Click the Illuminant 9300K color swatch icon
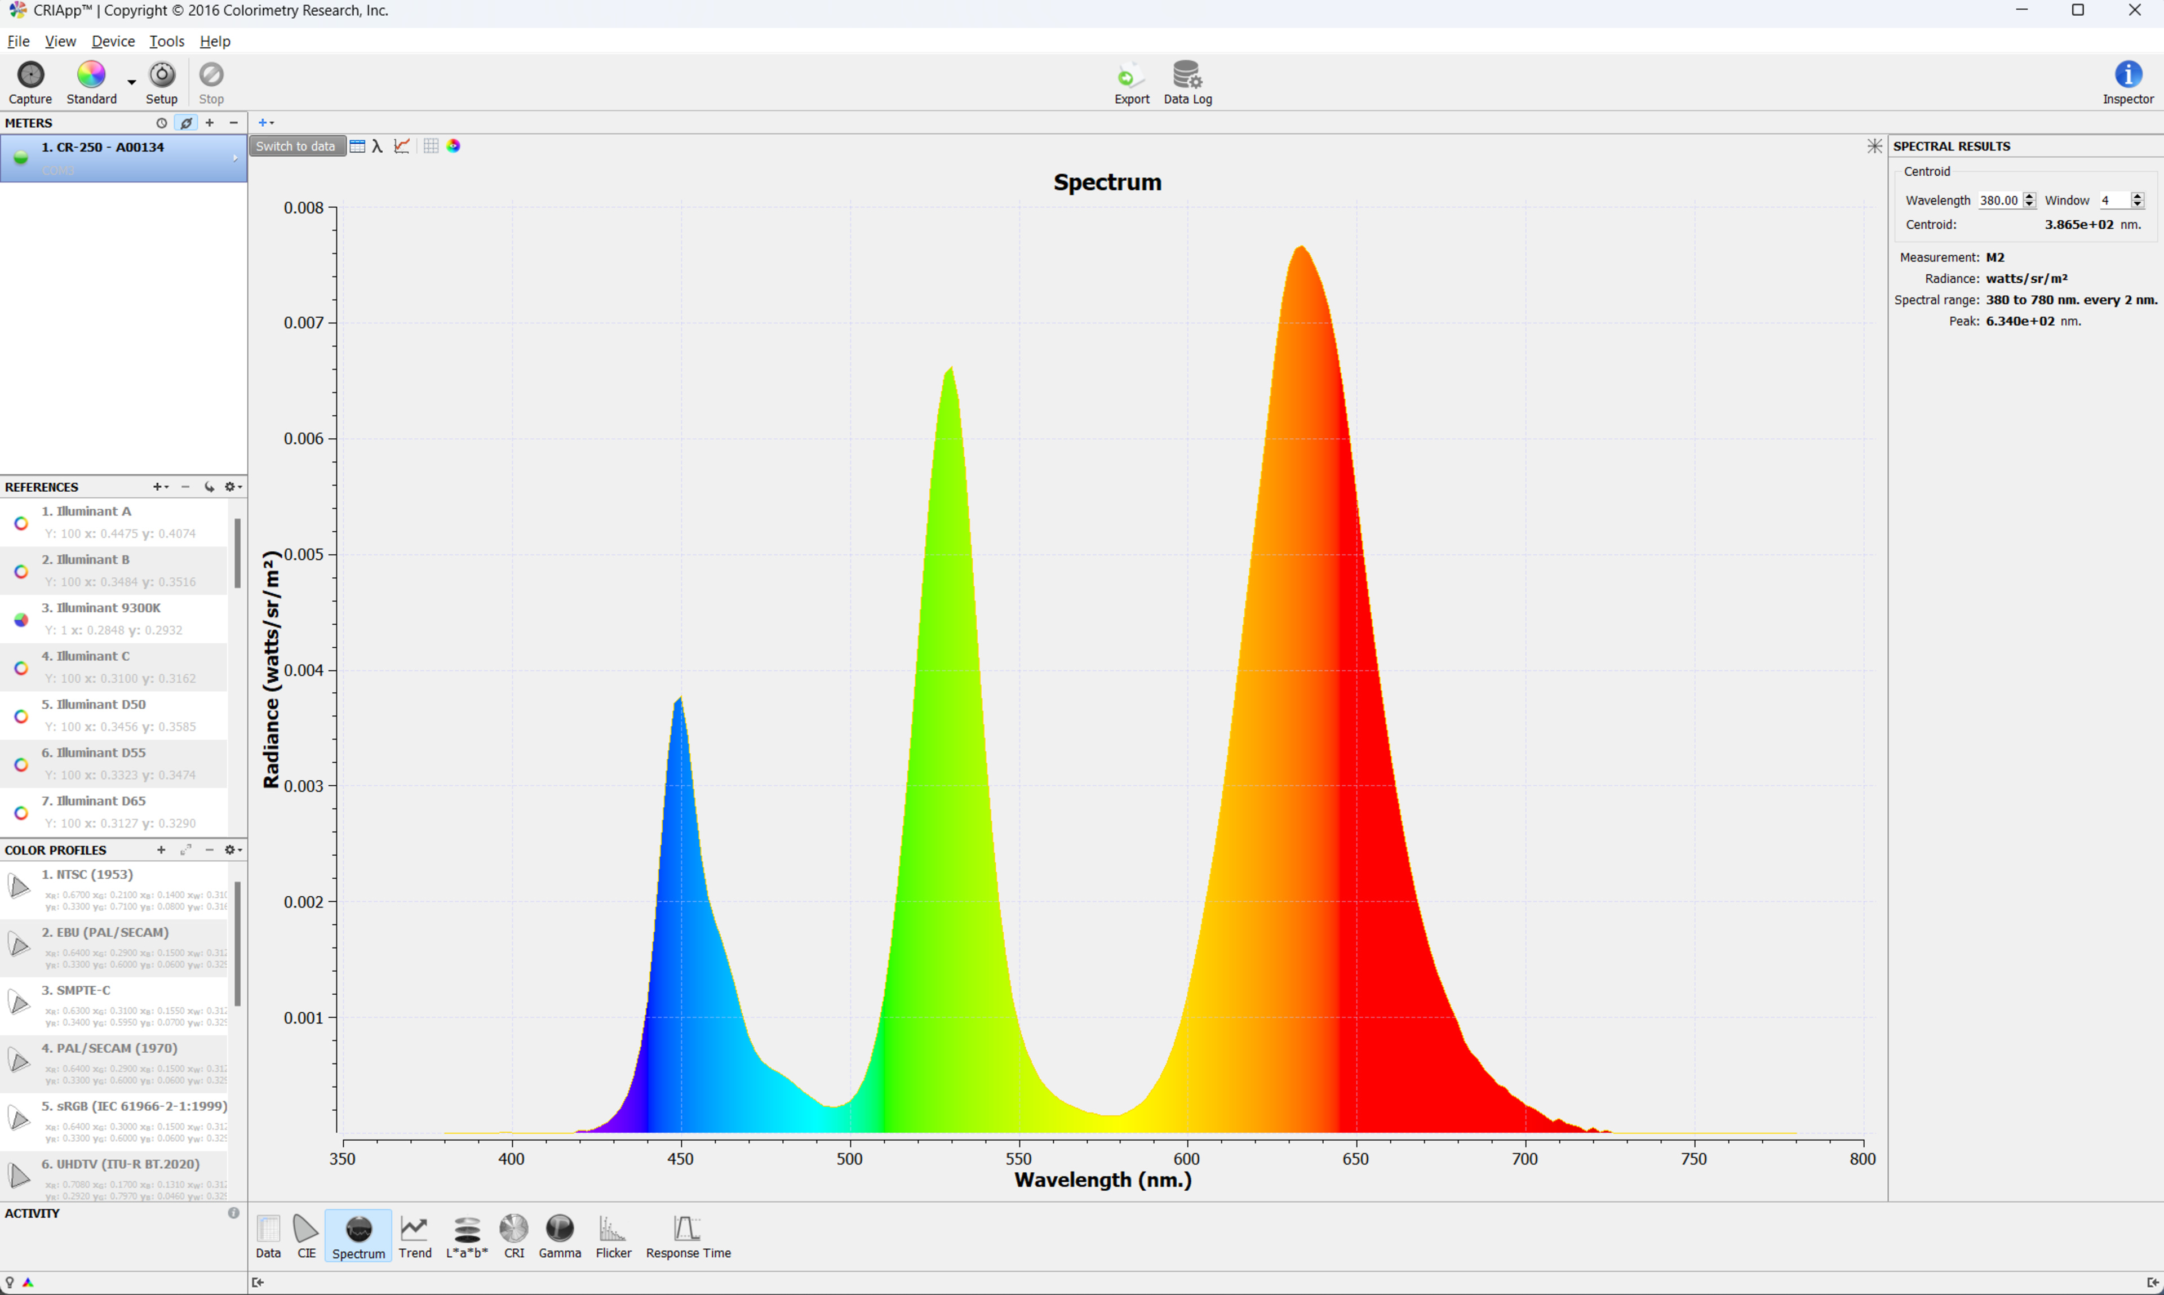This screenshot has height=1295, width=2164. tap(21, 620)
